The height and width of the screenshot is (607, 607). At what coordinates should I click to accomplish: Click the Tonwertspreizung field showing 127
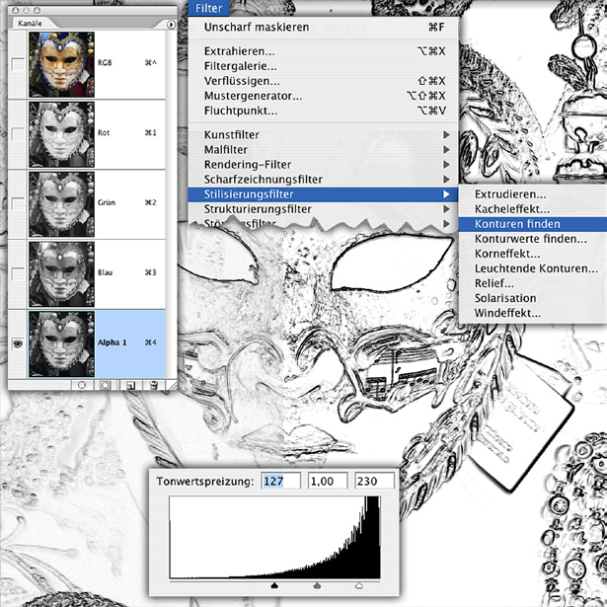(x=281, y=481)
